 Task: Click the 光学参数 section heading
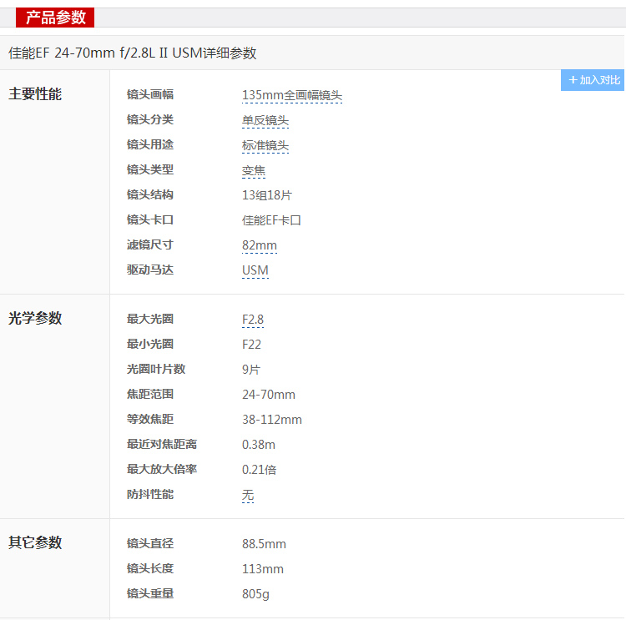35,319
